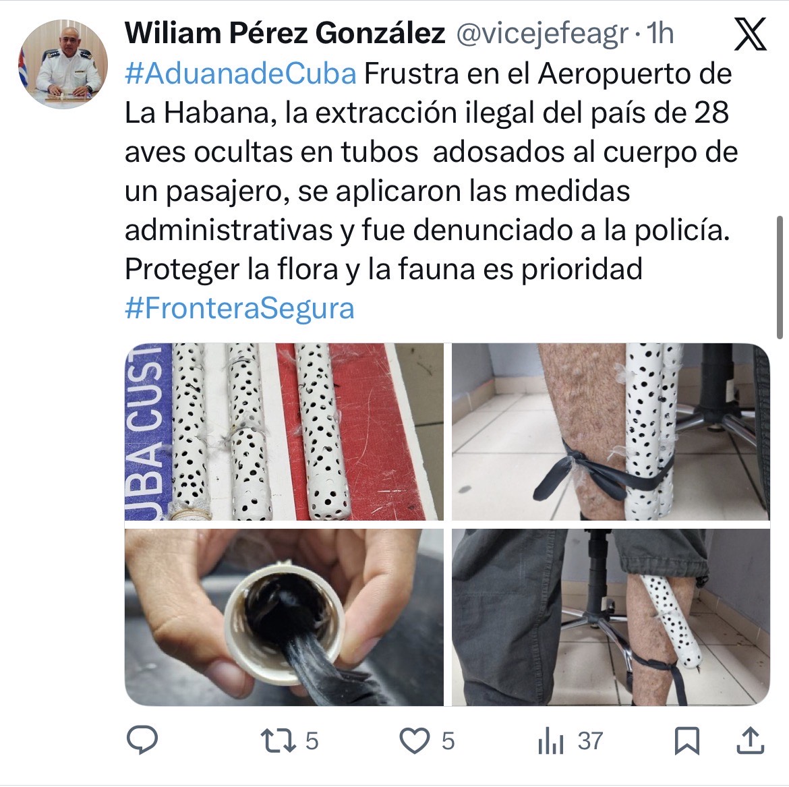The image size is (789, 787).
Task: Click the reply comment bubble icon
Action: click(142, 740)
